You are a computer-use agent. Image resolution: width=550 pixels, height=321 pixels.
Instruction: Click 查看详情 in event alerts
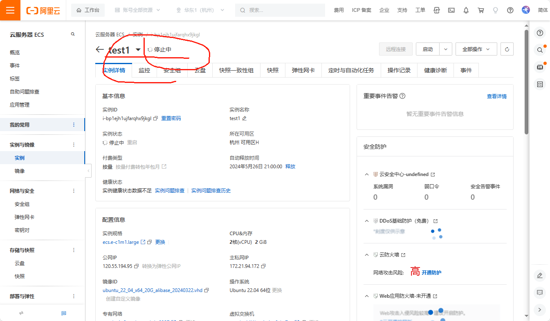(497, 96)
